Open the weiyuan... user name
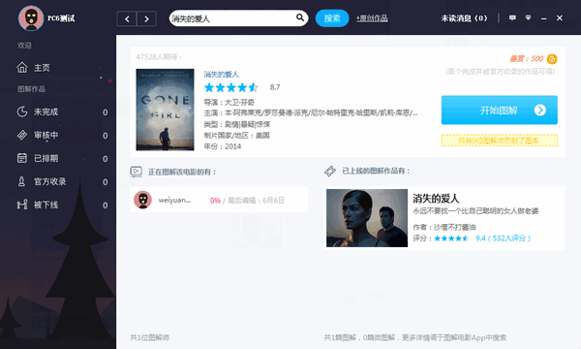This screenshot has width=581, height=349. click(x=174, y=201)
